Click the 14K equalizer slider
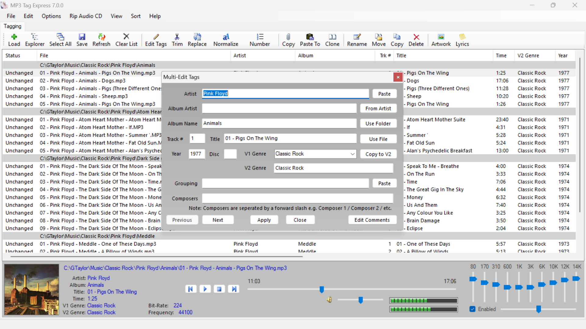 (x=576, y=278)
